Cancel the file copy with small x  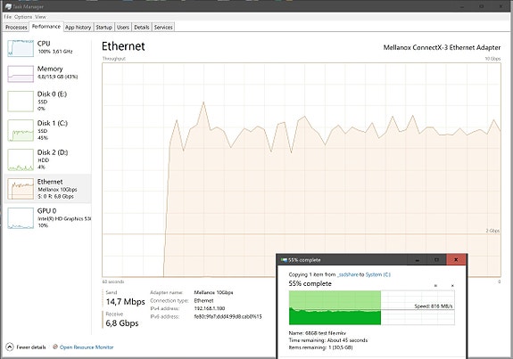[x=452, y=286]
